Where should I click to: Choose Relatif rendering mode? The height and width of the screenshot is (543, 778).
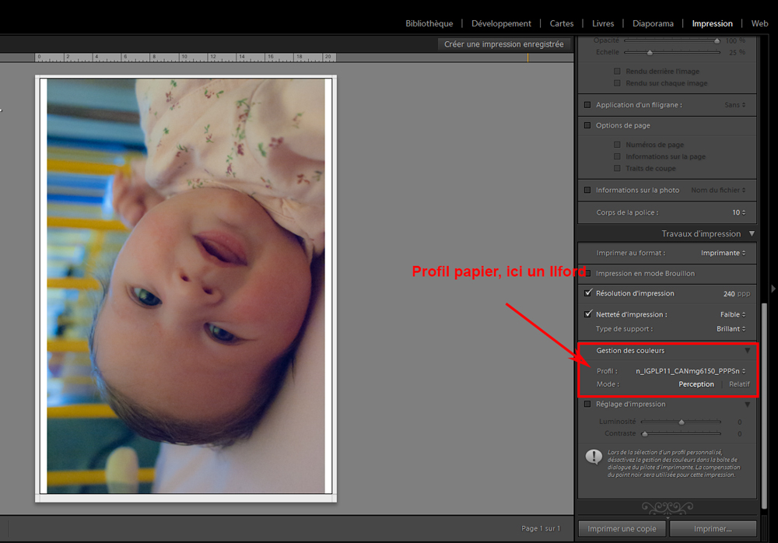pyautogui.click(x=739, y=384)
